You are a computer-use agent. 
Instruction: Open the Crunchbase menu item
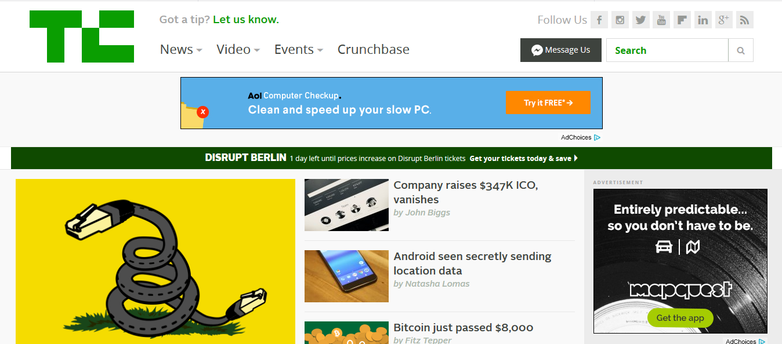[374, 50]
